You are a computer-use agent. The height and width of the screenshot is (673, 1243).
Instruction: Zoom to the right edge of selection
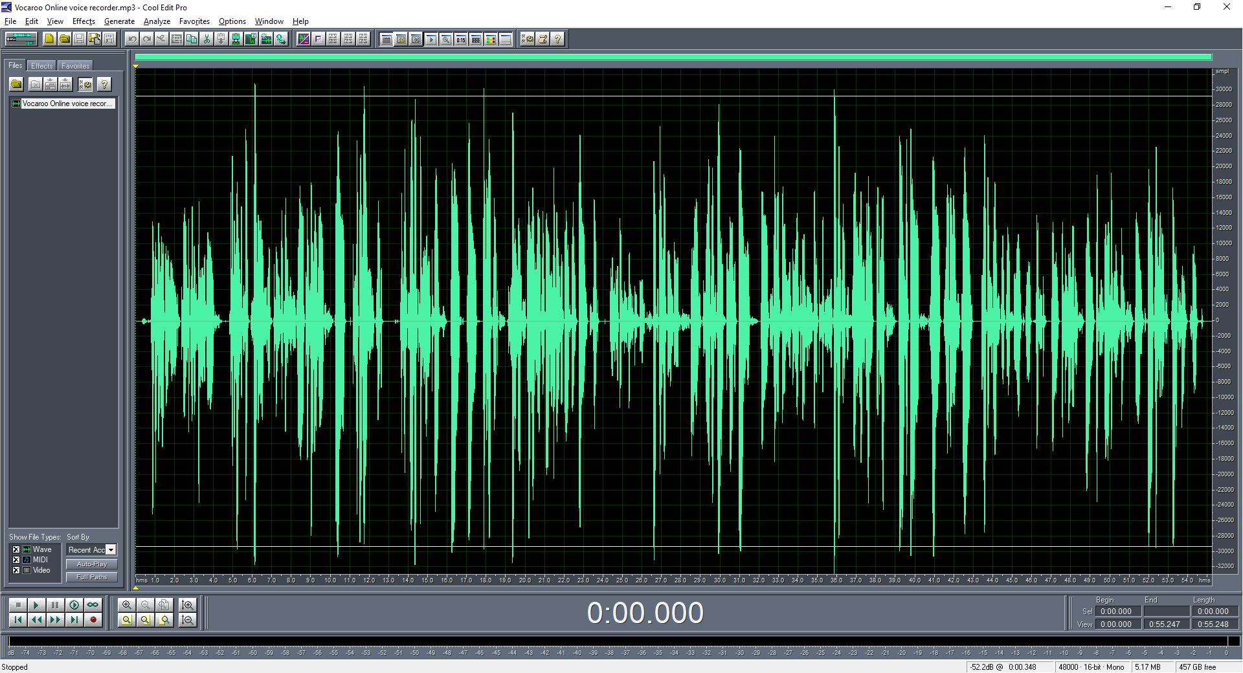tap(165, 620)
